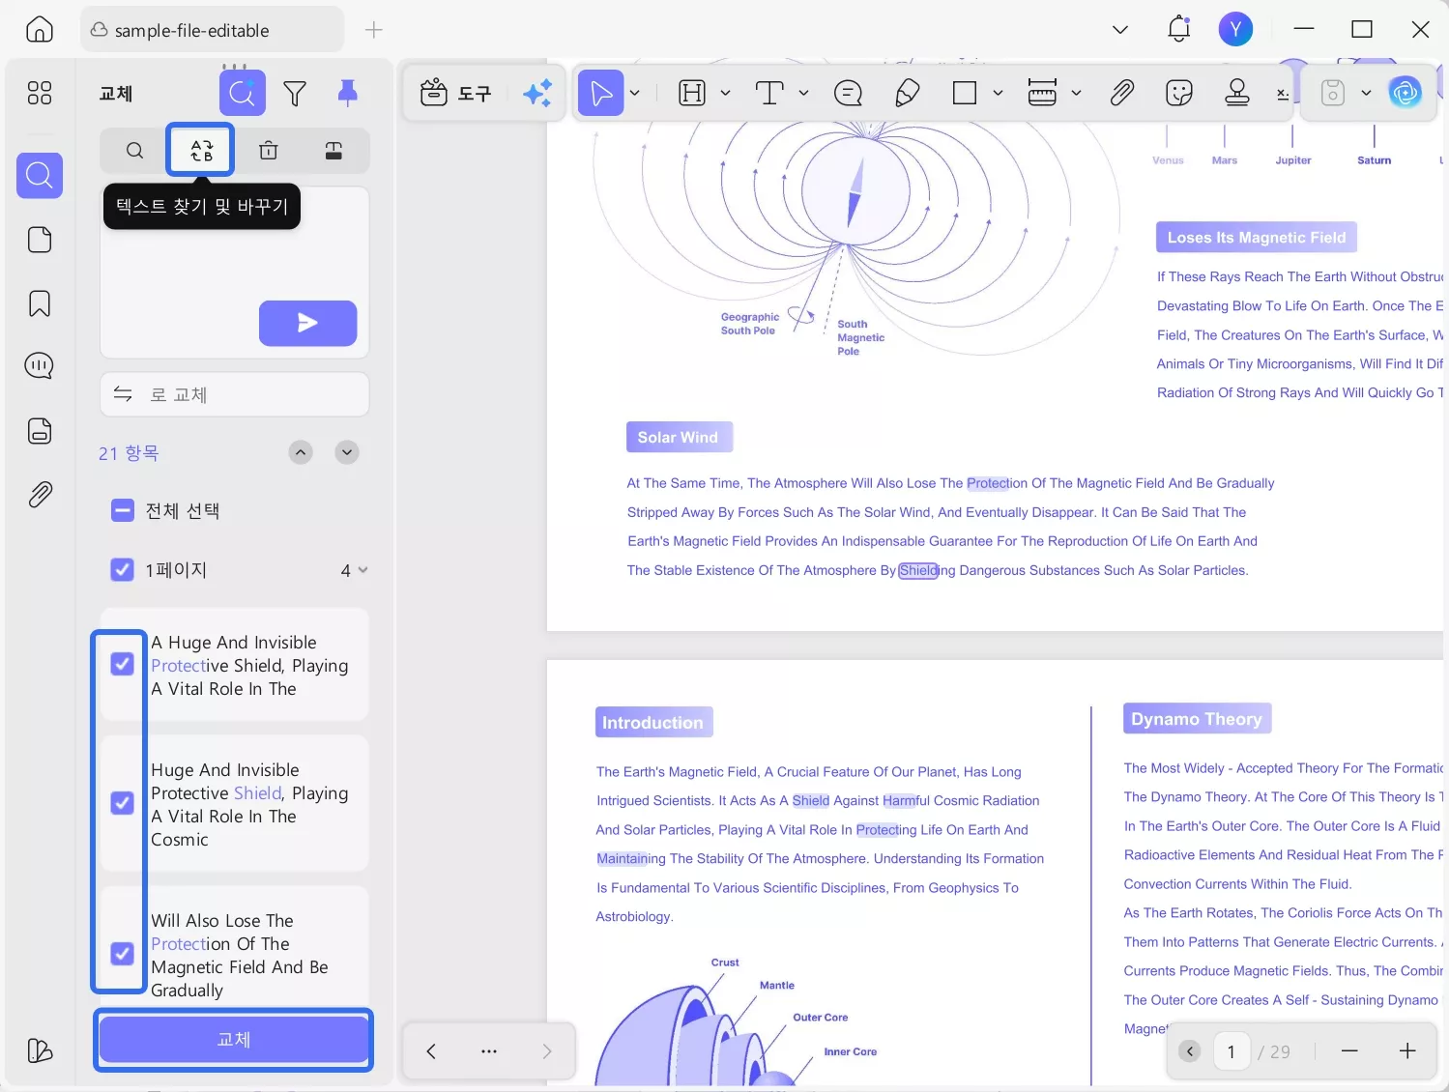Select the trash redaction tab in search panel
1449x1092 pixels.
click(x=269, y=151)
